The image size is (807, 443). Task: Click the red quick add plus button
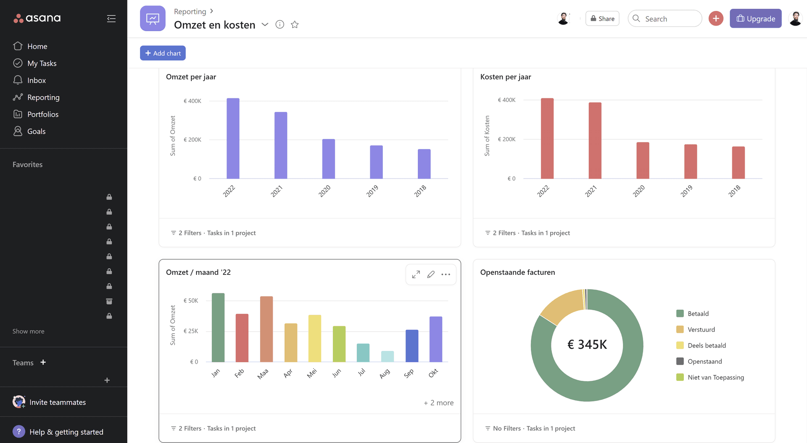point(716,18)
